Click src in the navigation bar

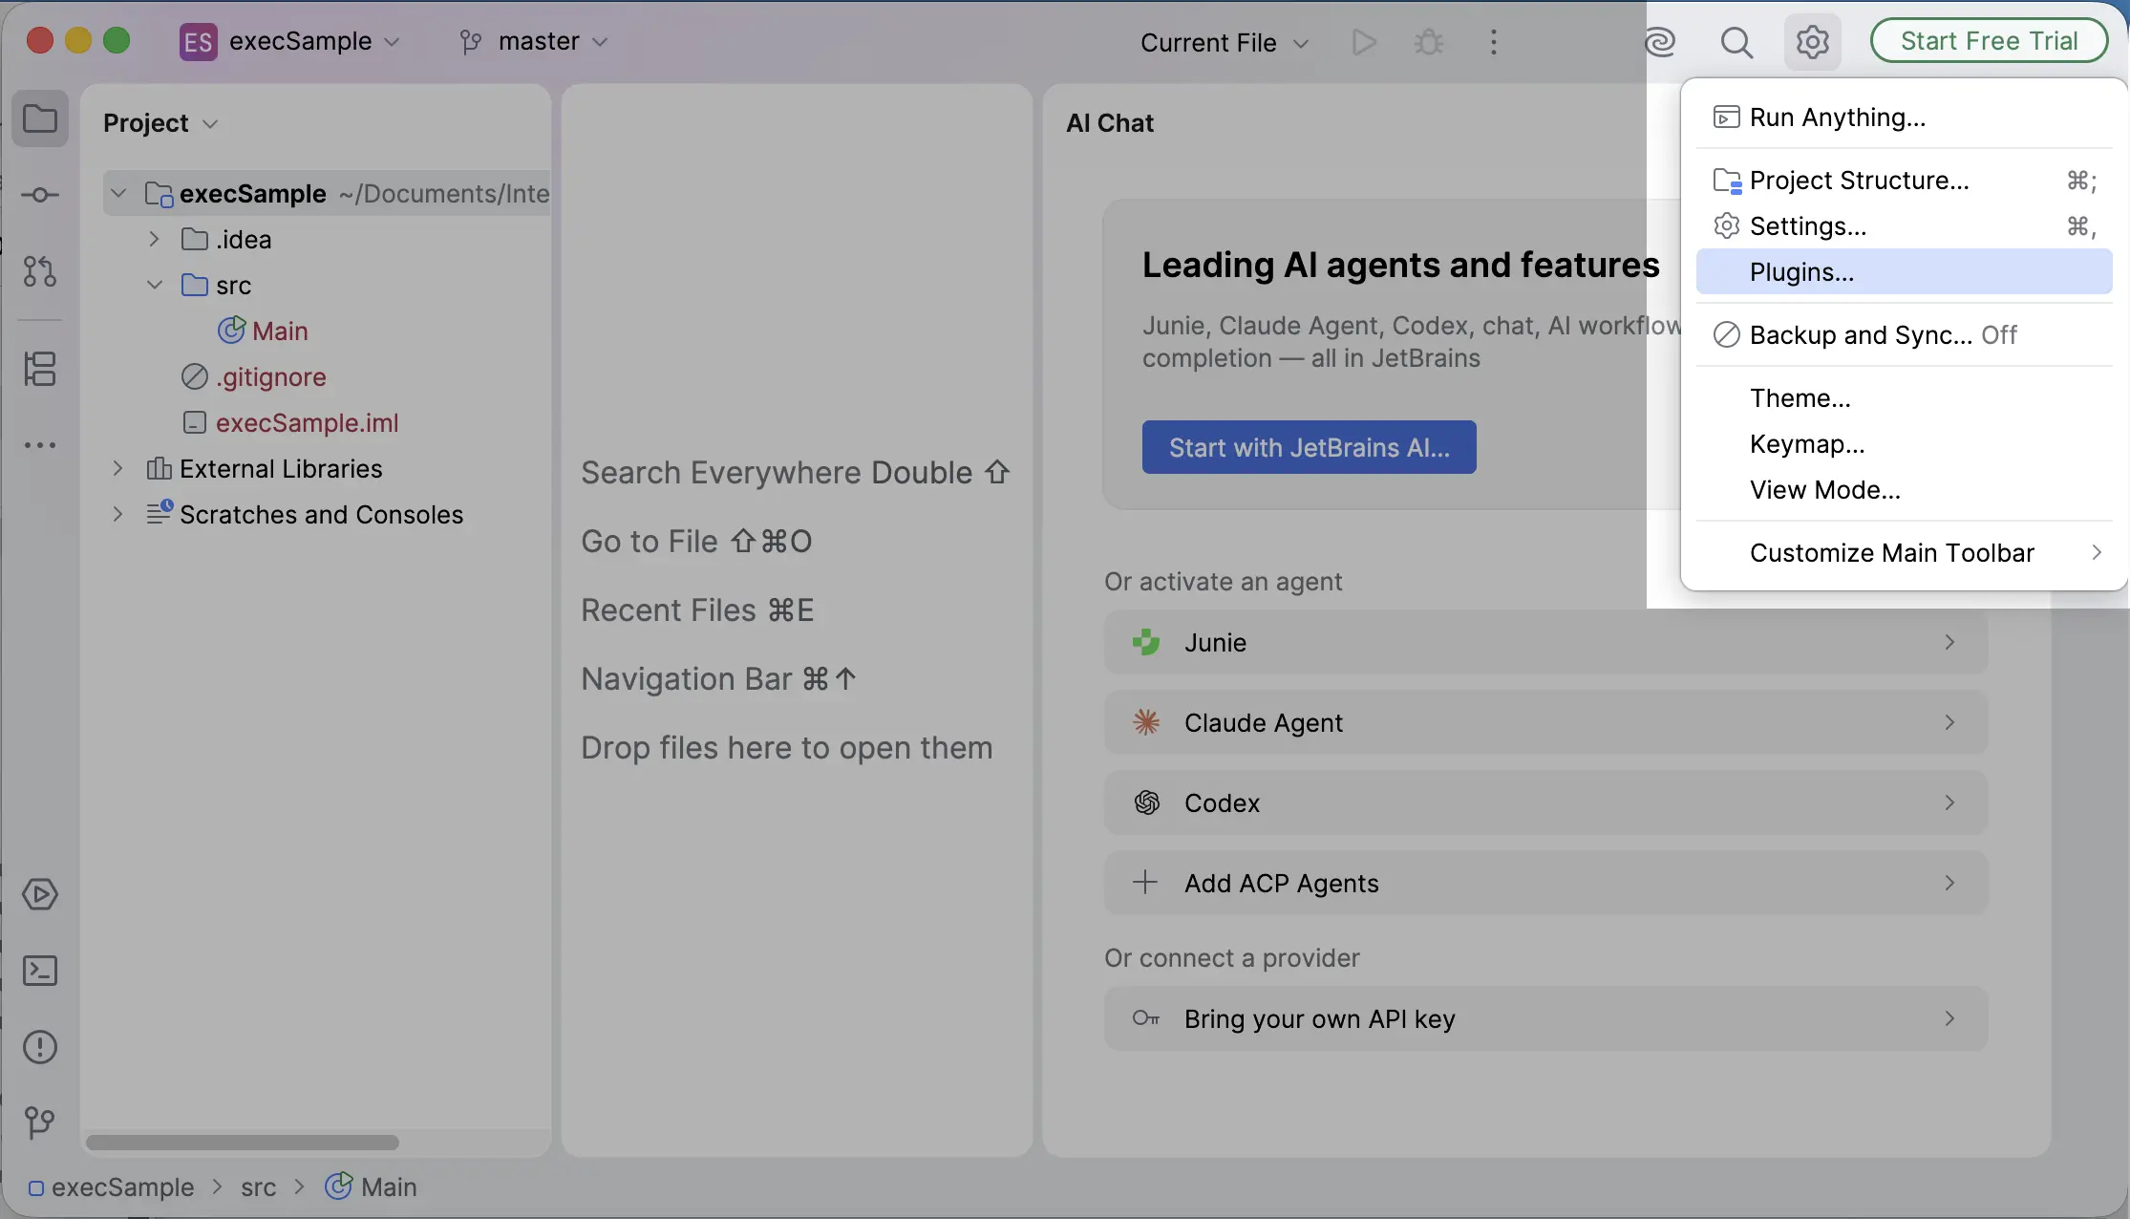pos(258,1187)
